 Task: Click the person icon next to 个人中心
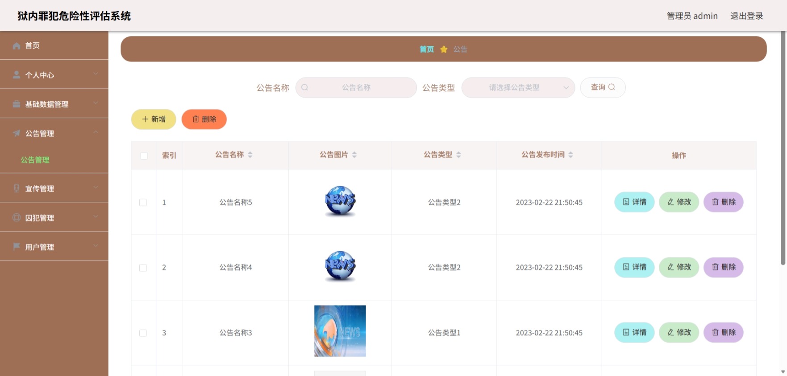tap(17, 75)
